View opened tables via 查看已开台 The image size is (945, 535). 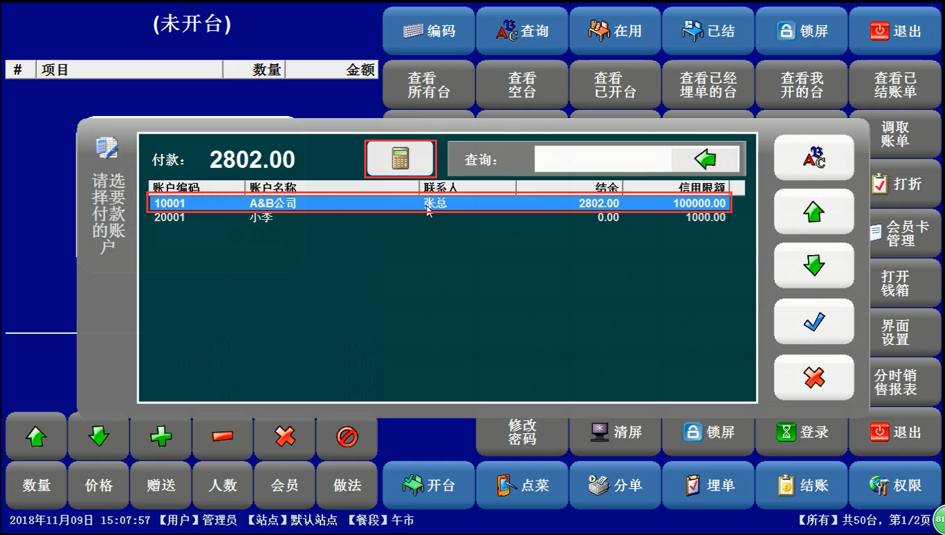pos(615,85)
